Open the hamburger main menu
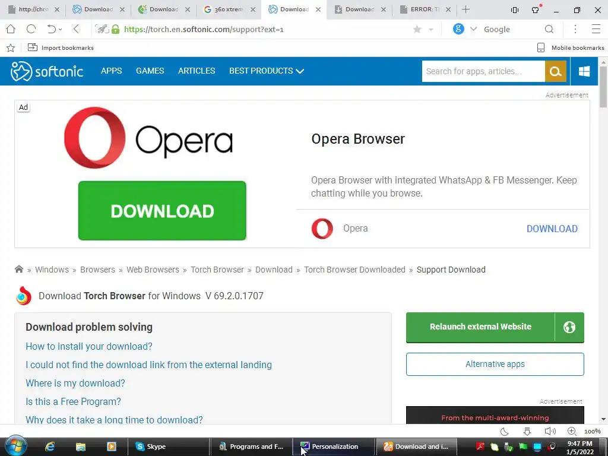The height and width of the screenshot is (456, 608). [x=596, y=29]
